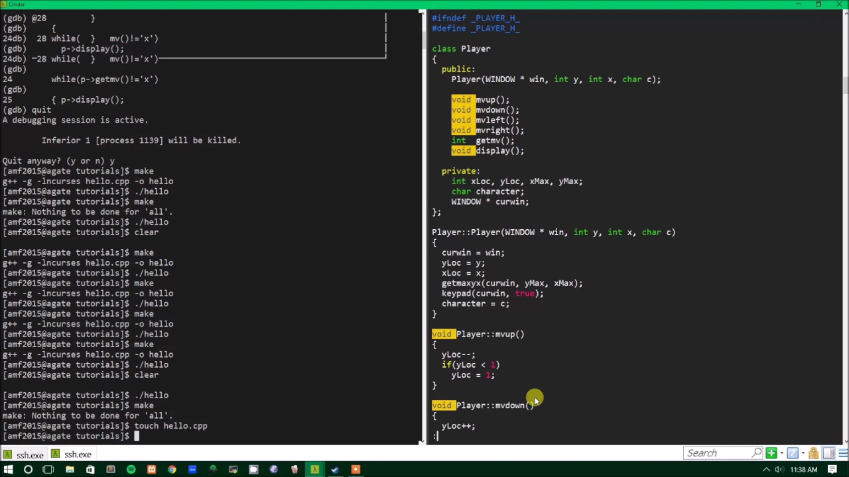Screen dimensions: 849x477
Task: Click 'void mvright();' declaration line
Action: coord(488,131)
